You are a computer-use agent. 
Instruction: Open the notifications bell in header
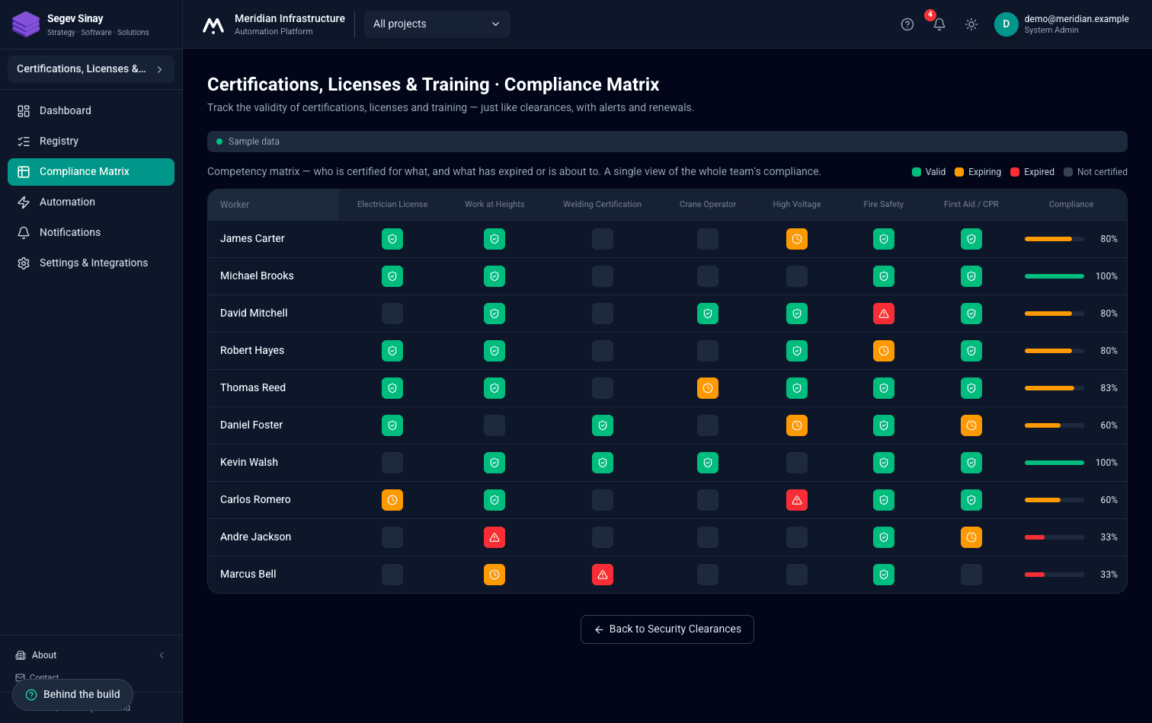(x=939, y=24)
